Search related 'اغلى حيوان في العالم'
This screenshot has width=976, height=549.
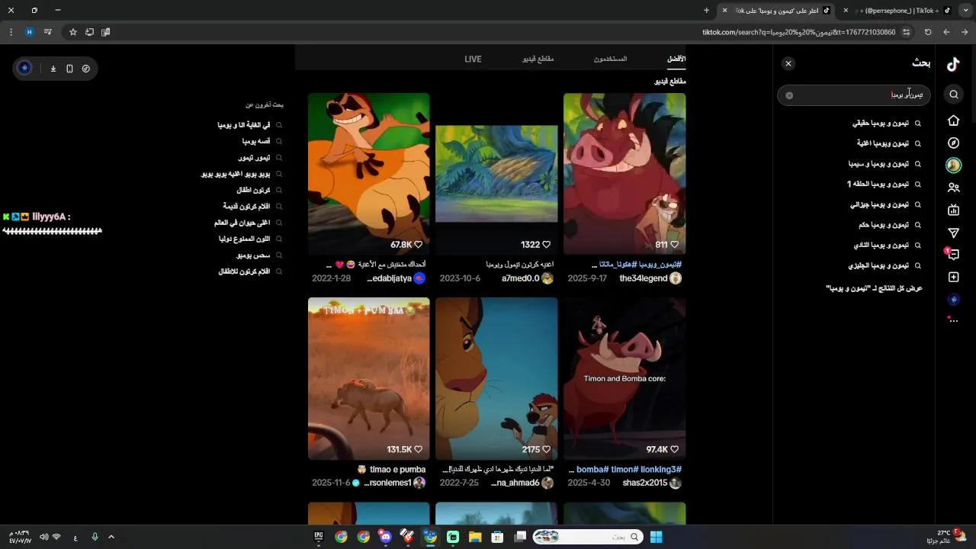coord(242,223)
